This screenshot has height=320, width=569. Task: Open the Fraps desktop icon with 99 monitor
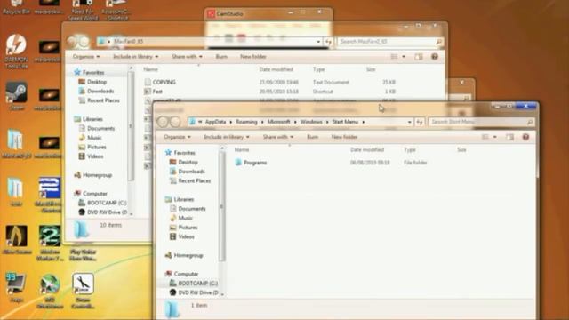tap(16, 287)
